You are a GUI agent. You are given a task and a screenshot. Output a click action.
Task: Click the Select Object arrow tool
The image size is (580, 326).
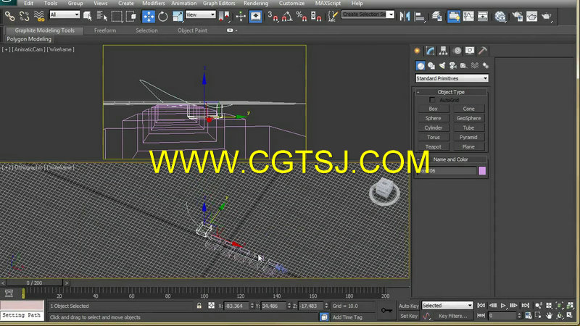88,16
